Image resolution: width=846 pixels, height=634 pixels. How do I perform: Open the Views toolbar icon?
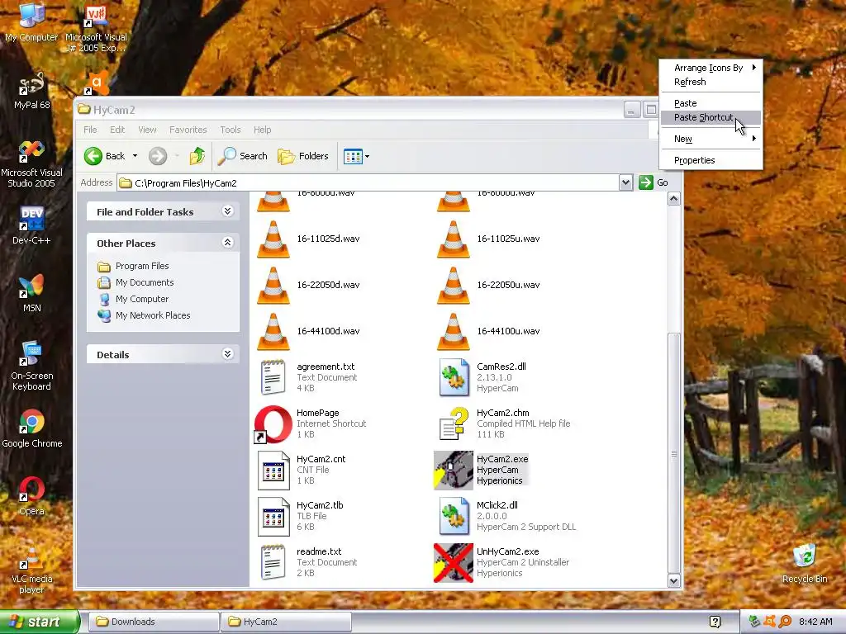coord(353,156)
